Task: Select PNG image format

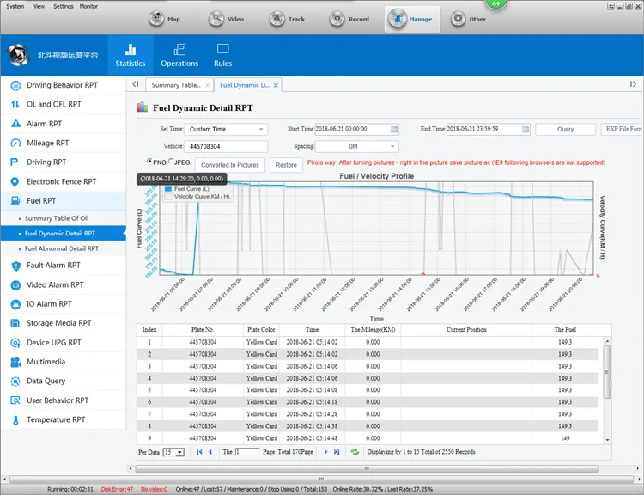Action: tap(150, 161)
